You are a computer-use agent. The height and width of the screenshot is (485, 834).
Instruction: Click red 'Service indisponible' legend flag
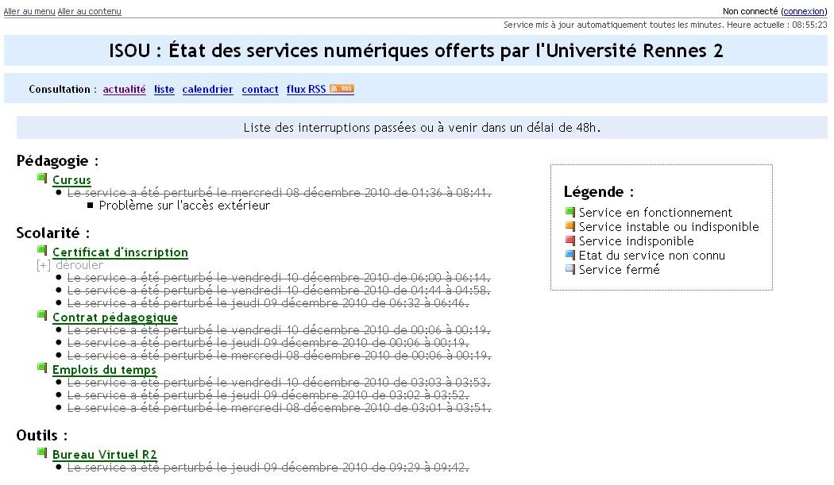click(570, 241)
